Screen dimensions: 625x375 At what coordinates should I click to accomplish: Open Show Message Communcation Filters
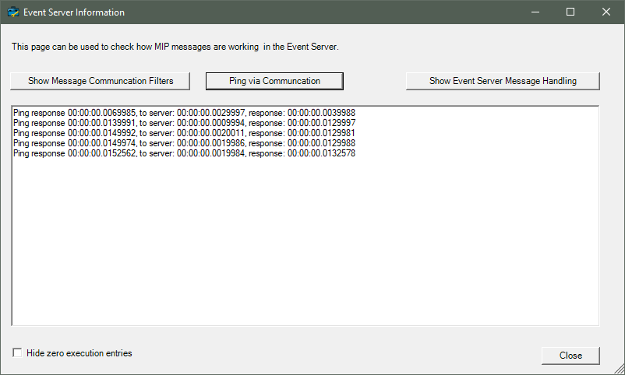tap(100, 81)
